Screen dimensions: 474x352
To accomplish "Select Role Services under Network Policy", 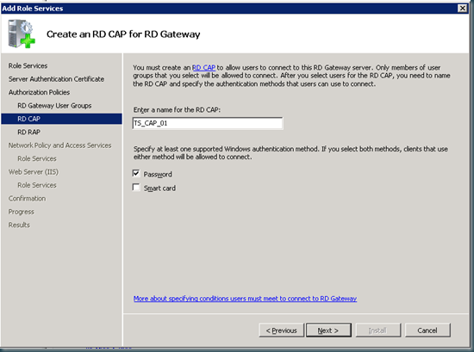I will (37, 159).
